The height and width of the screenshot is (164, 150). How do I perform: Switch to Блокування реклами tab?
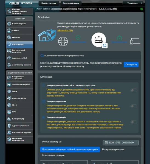pos(113,150)
